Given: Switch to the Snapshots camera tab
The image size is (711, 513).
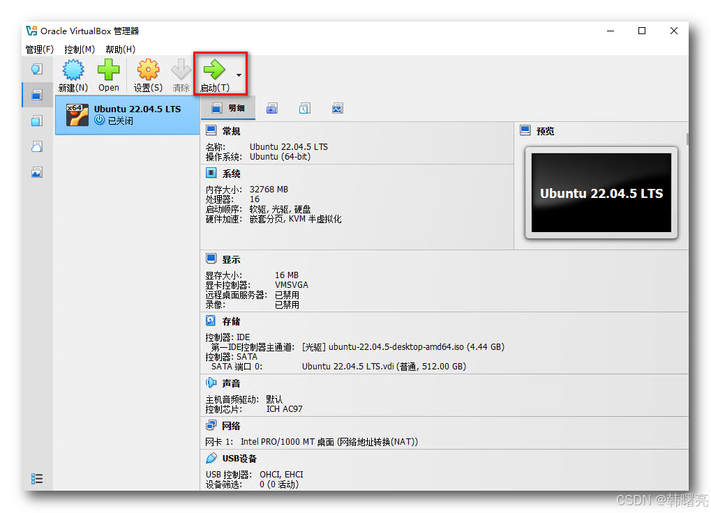Looking at the screenshot, I should pos(271,108).
